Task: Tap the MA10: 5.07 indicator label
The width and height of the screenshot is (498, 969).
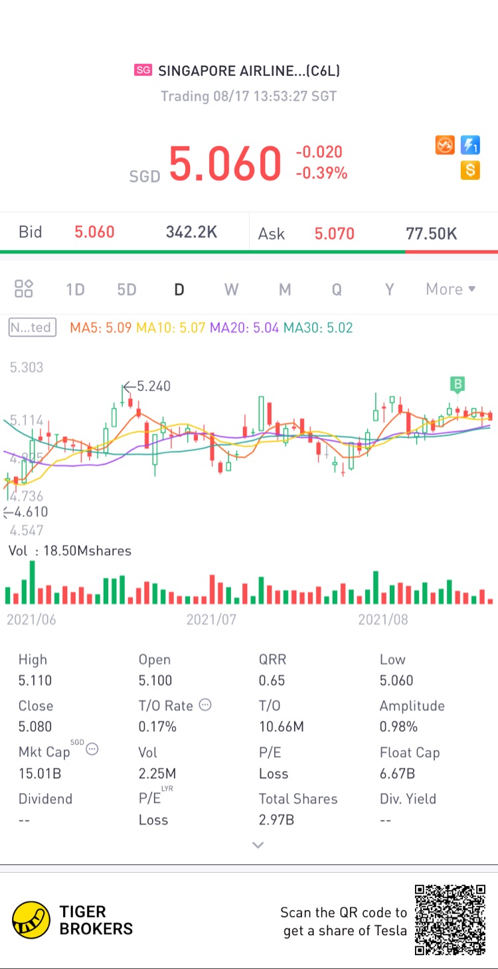Action: click(x=171, y=327)
